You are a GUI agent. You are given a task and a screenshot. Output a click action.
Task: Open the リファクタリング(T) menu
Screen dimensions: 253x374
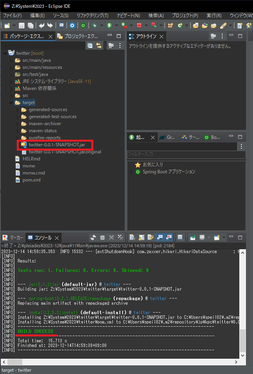point(93,16)
